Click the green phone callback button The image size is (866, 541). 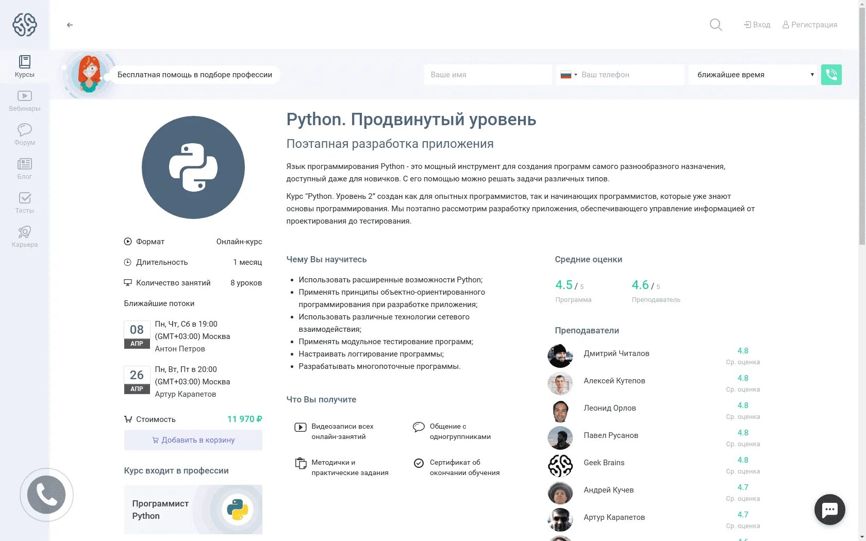point(831,75)
